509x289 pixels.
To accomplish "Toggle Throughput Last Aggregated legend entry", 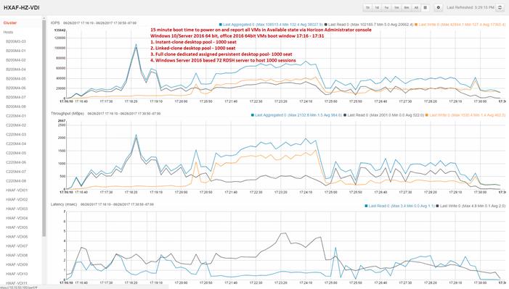I will click(x=297, y=115).
